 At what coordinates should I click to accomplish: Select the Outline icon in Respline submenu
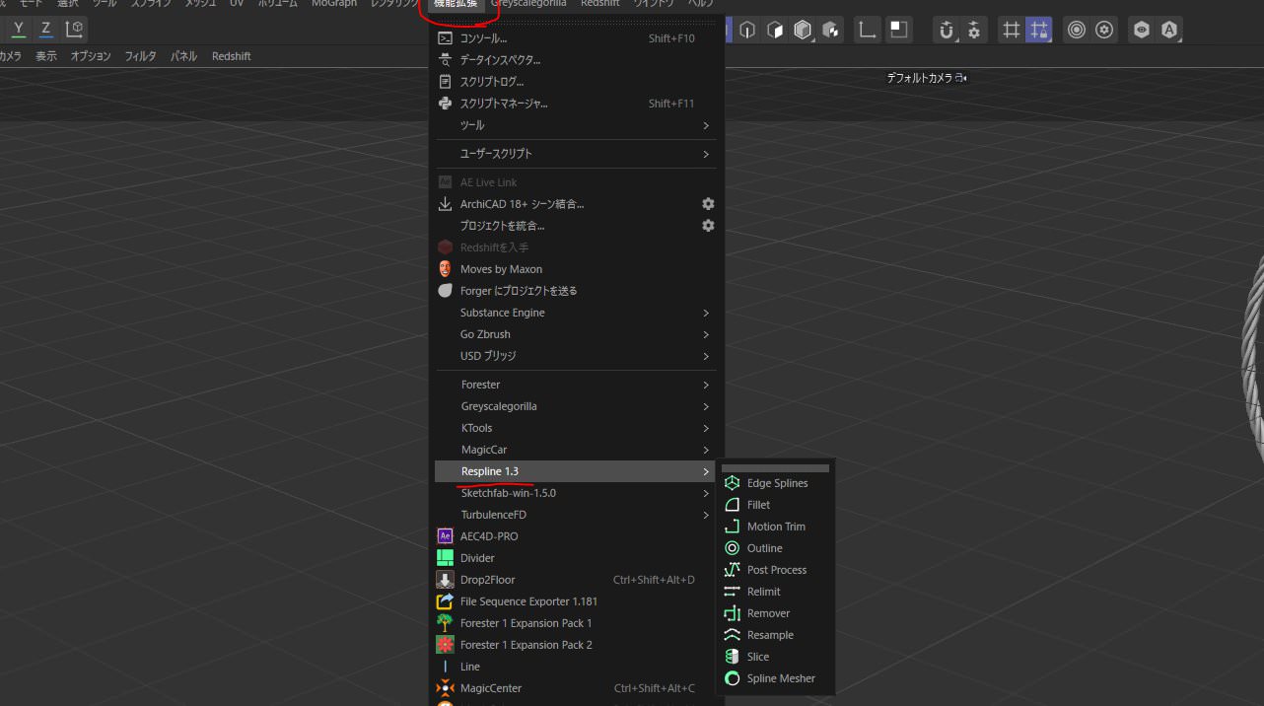732,548
